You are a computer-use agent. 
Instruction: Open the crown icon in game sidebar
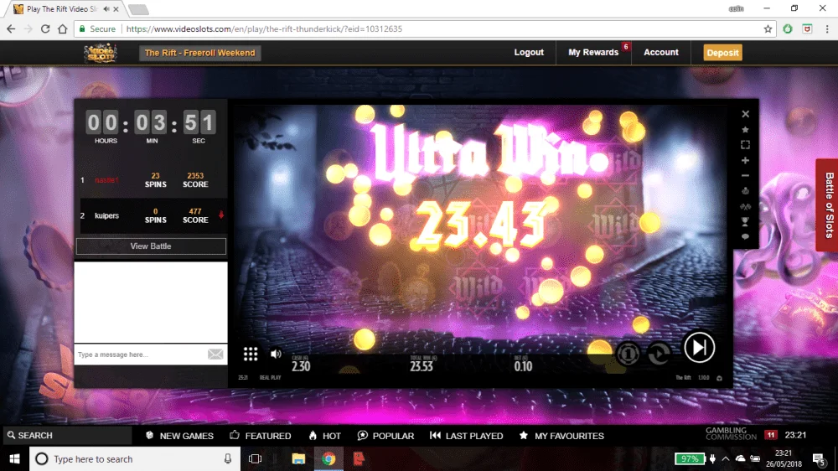coord(745,191)
